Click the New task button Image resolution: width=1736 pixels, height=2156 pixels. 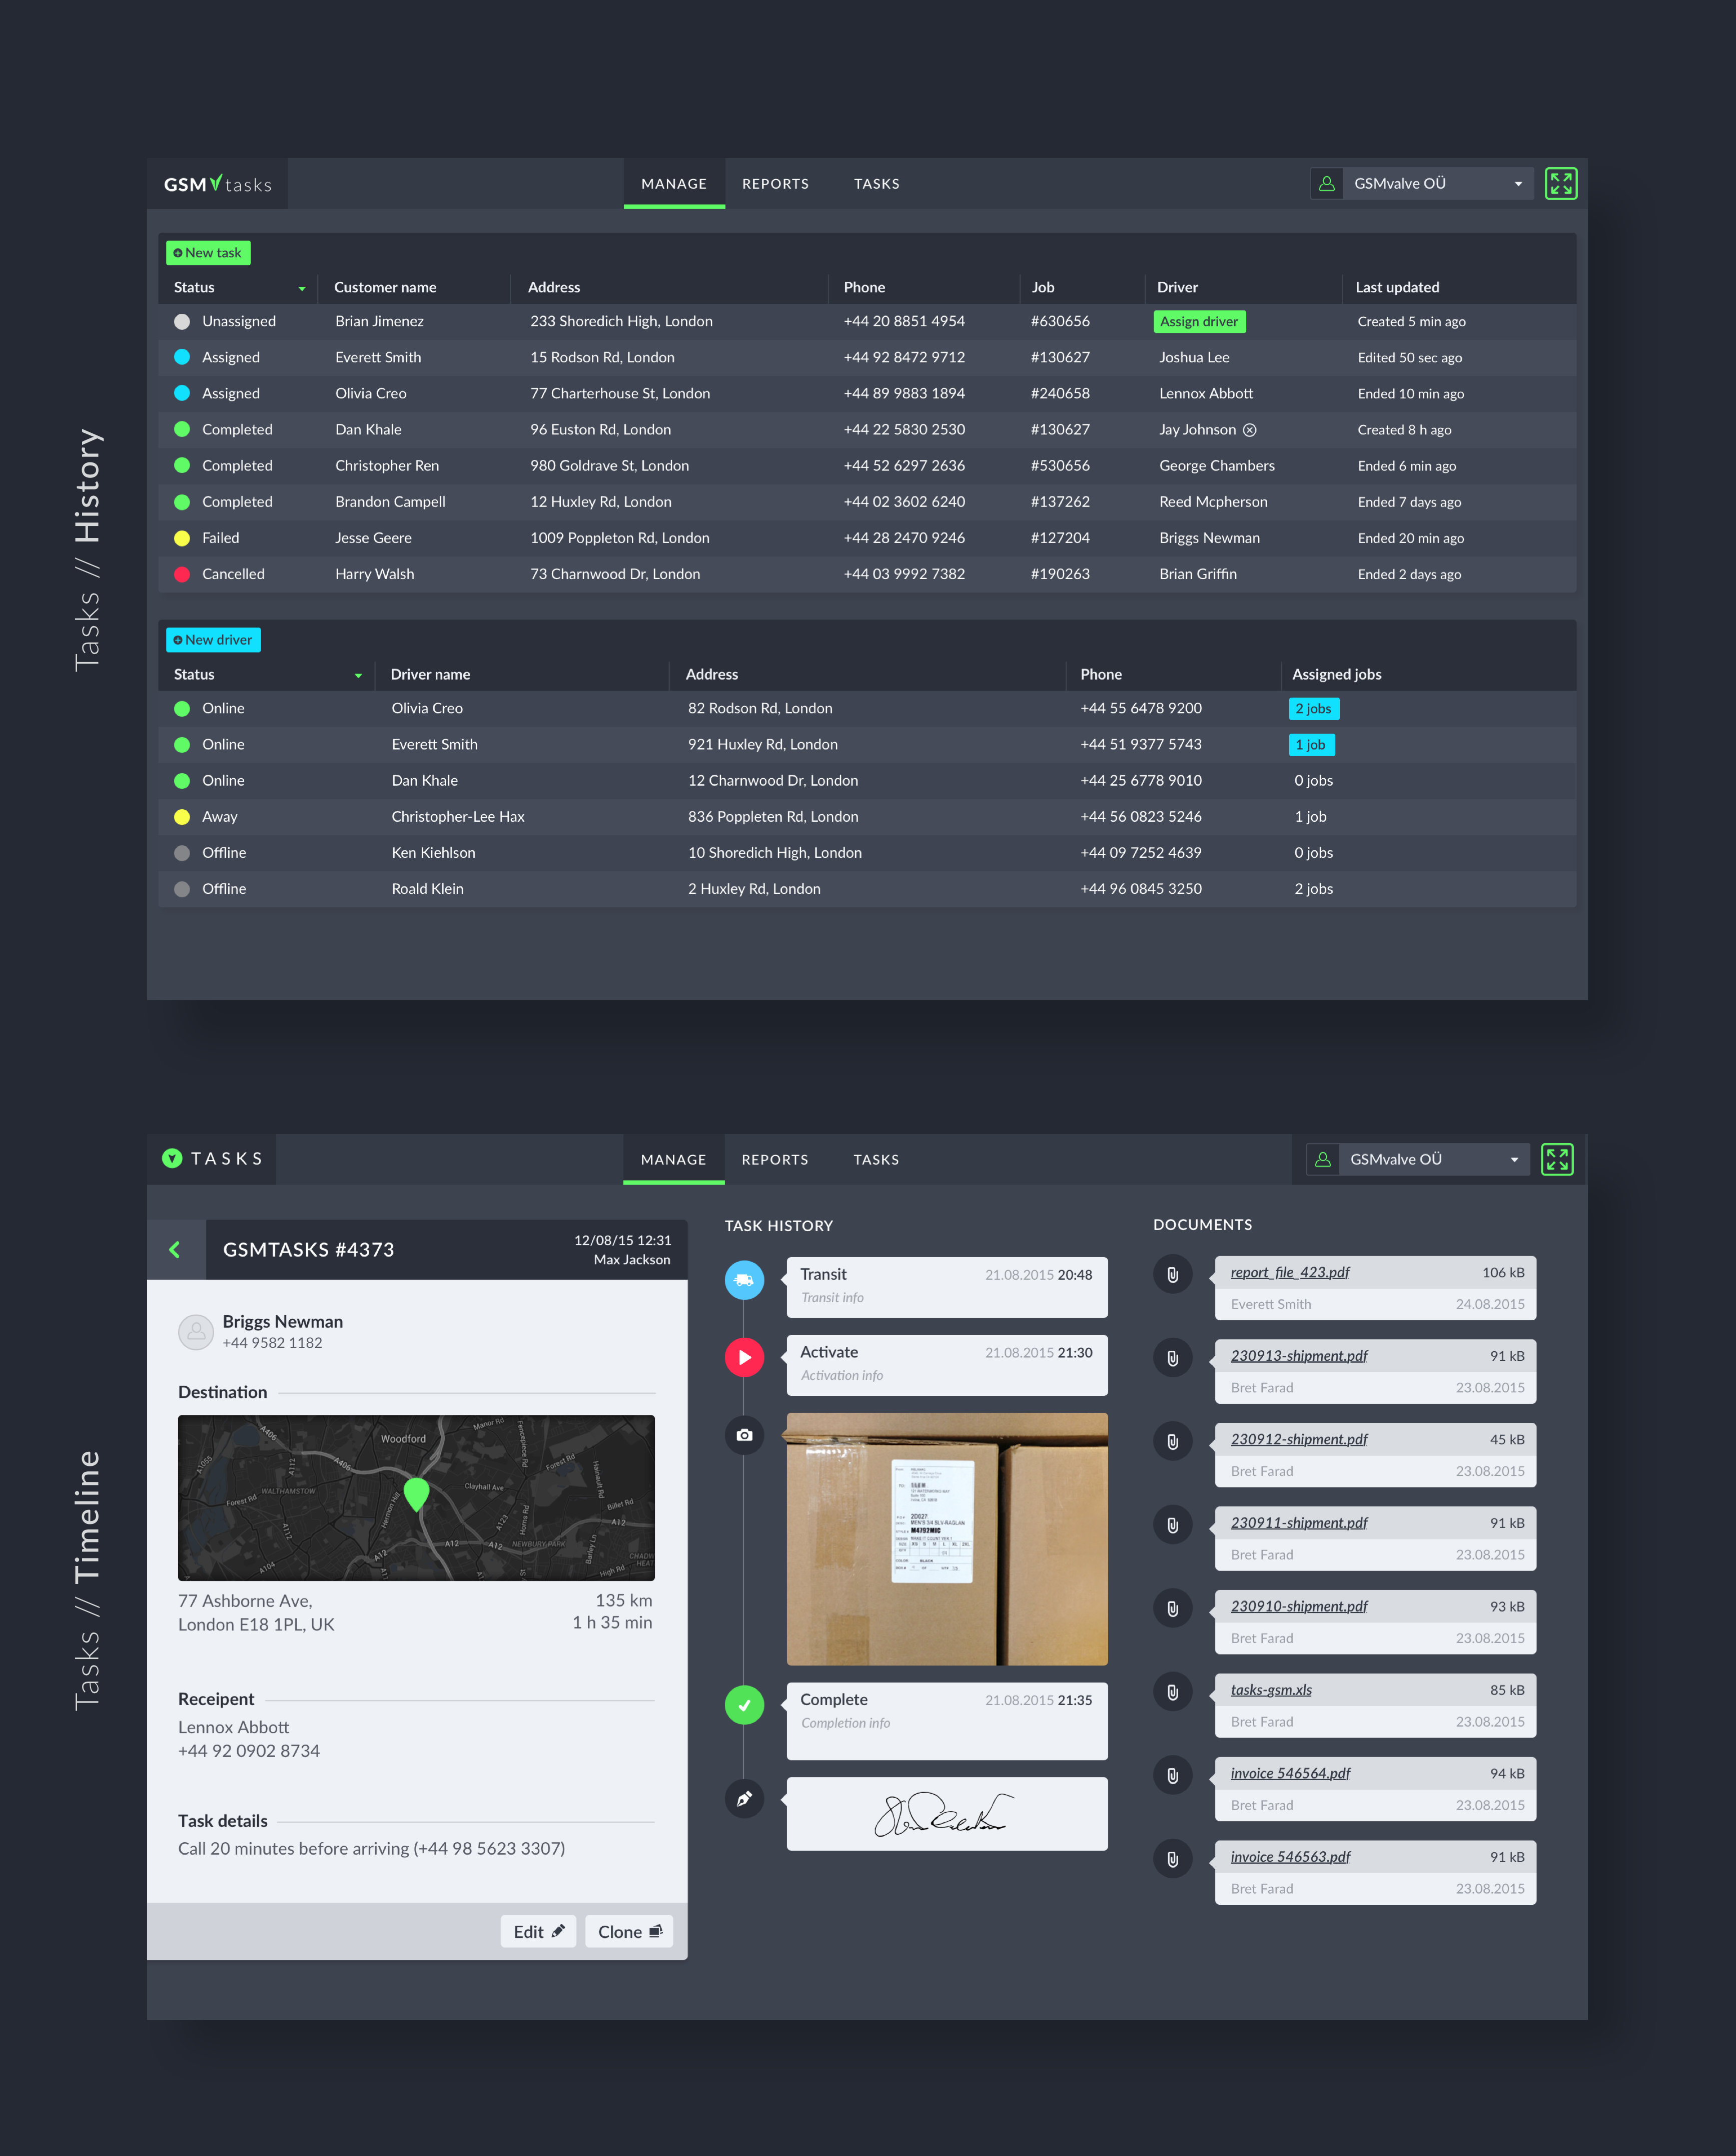click(208, 253)
